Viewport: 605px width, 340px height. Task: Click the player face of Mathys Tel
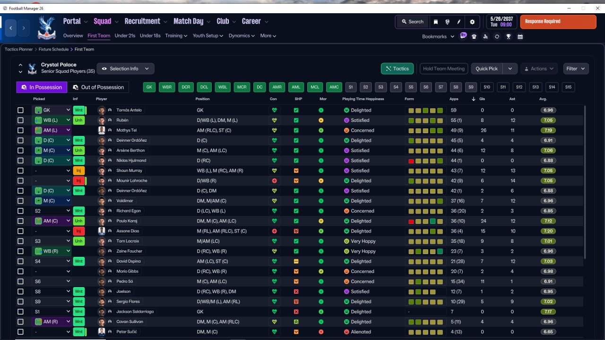(101, 130)
